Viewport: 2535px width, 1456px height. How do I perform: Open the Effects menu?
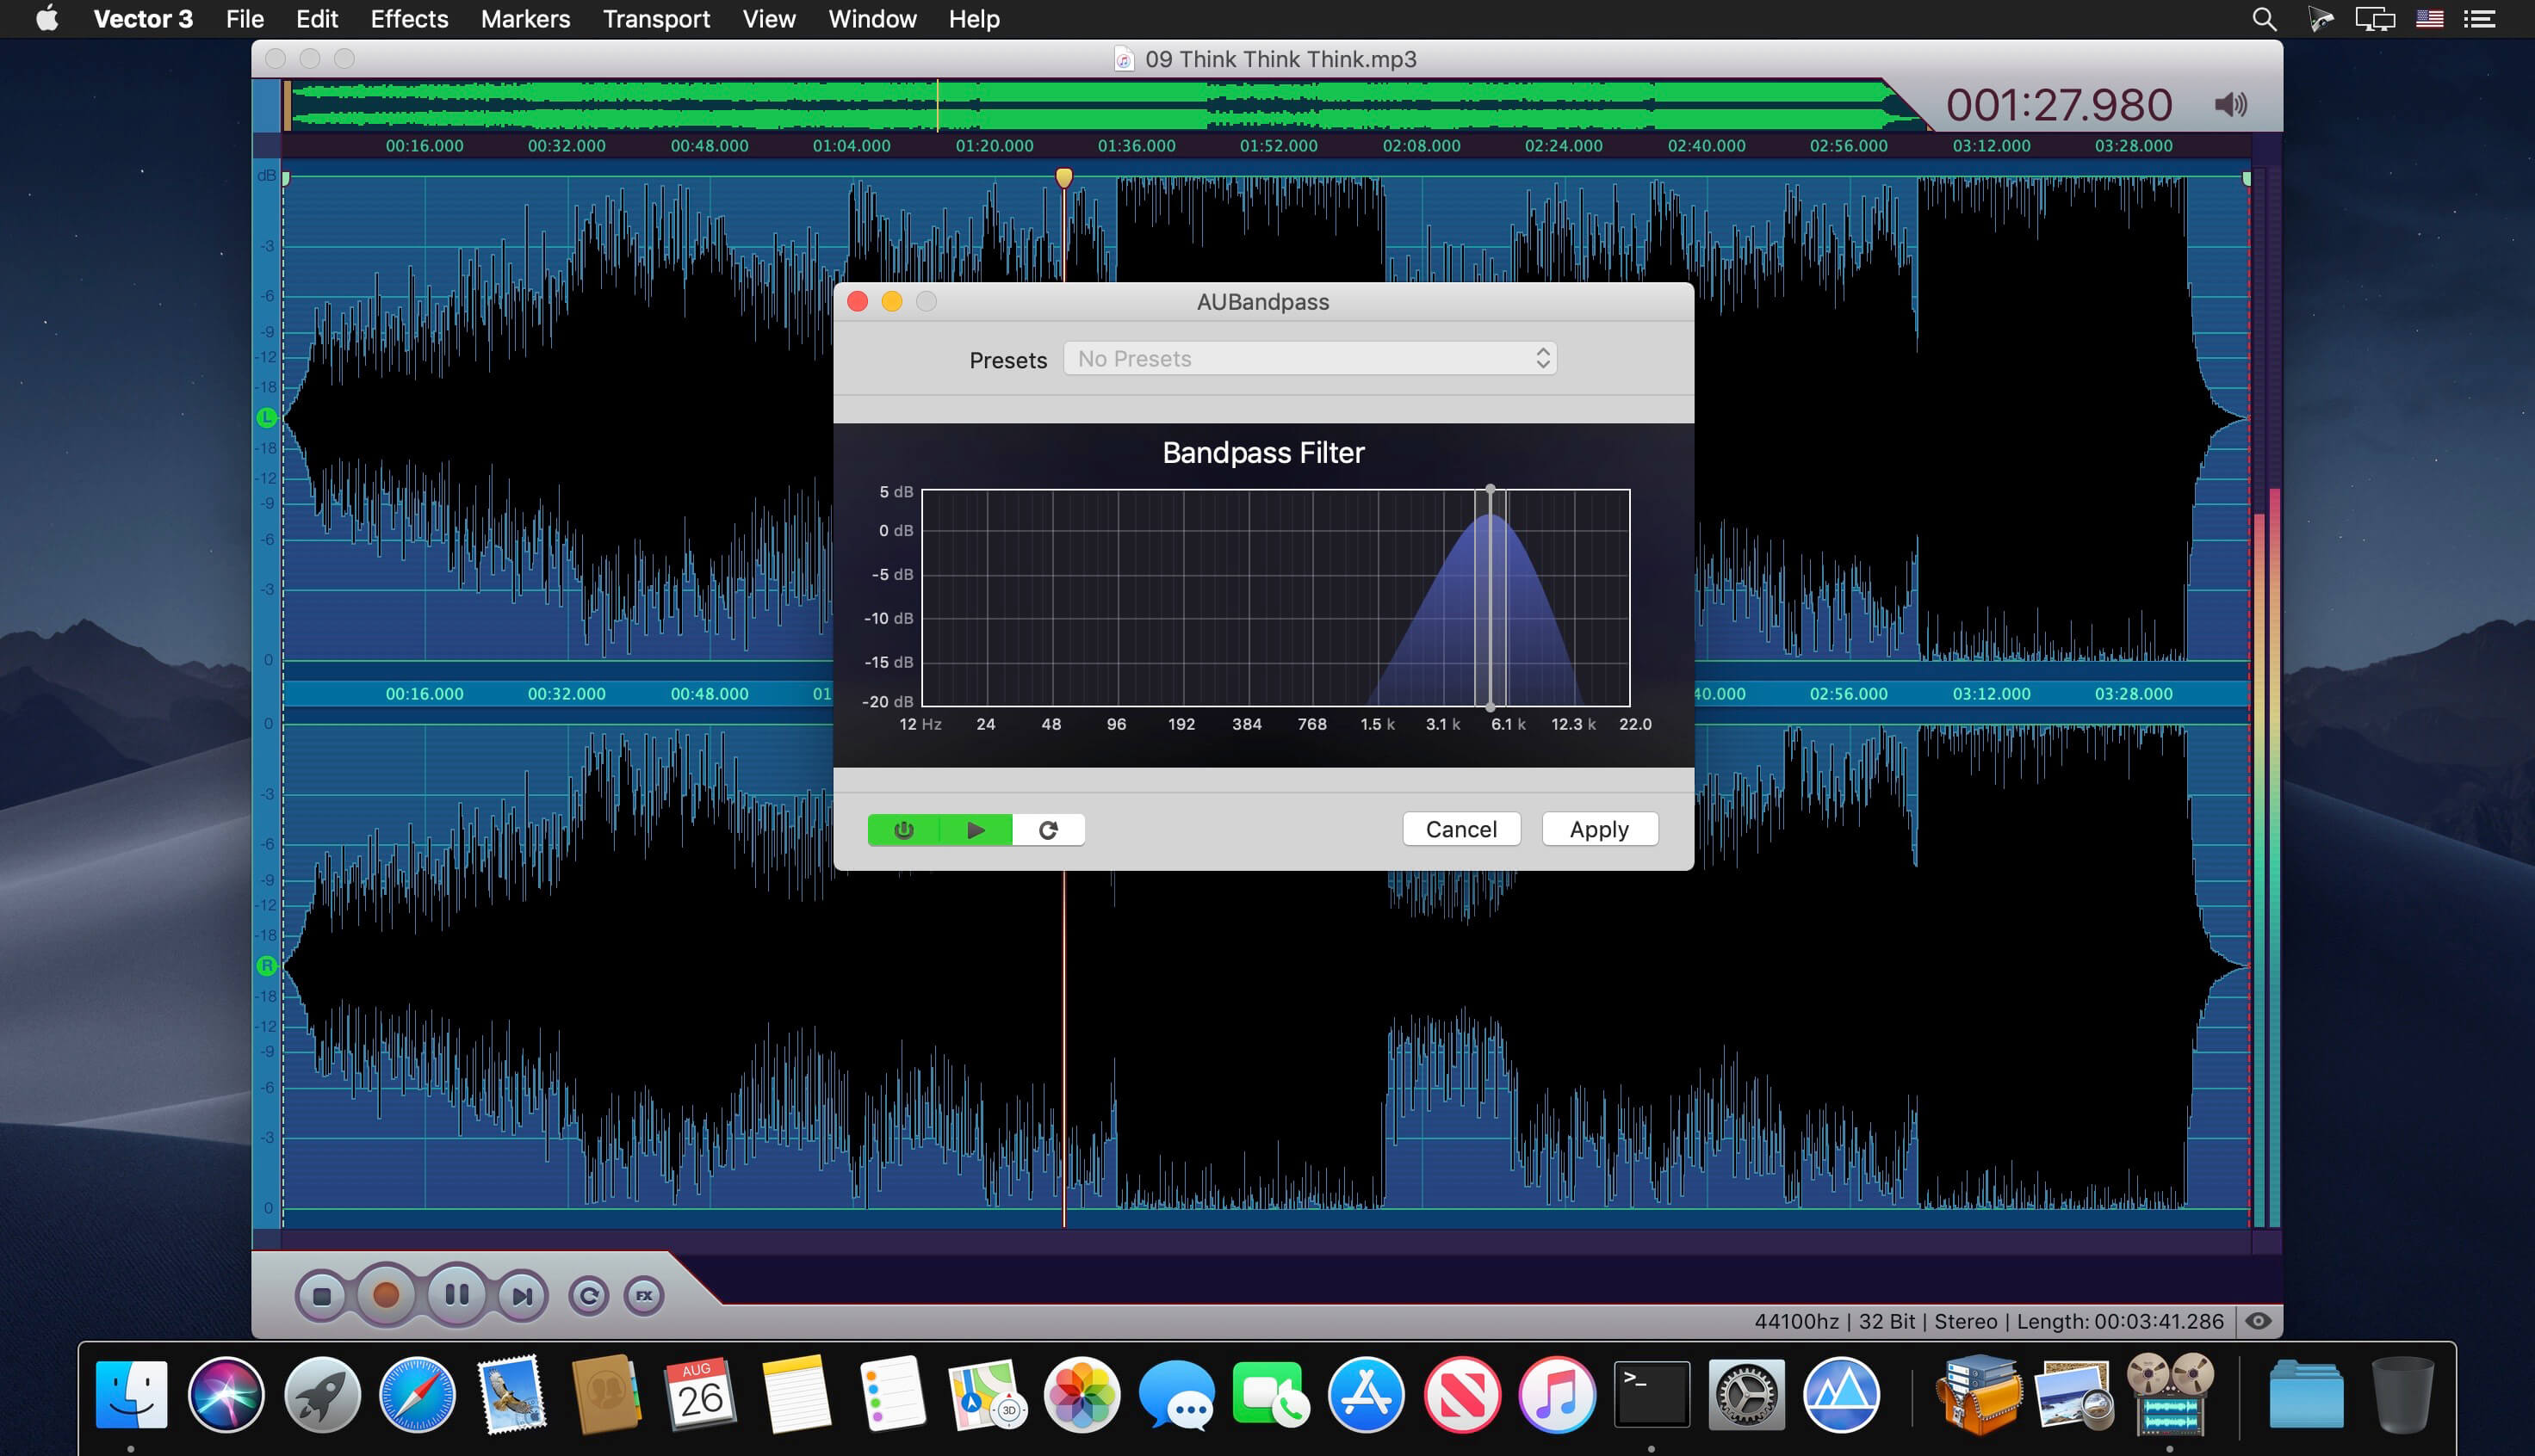pyautogui.click(x=409, y=19)
